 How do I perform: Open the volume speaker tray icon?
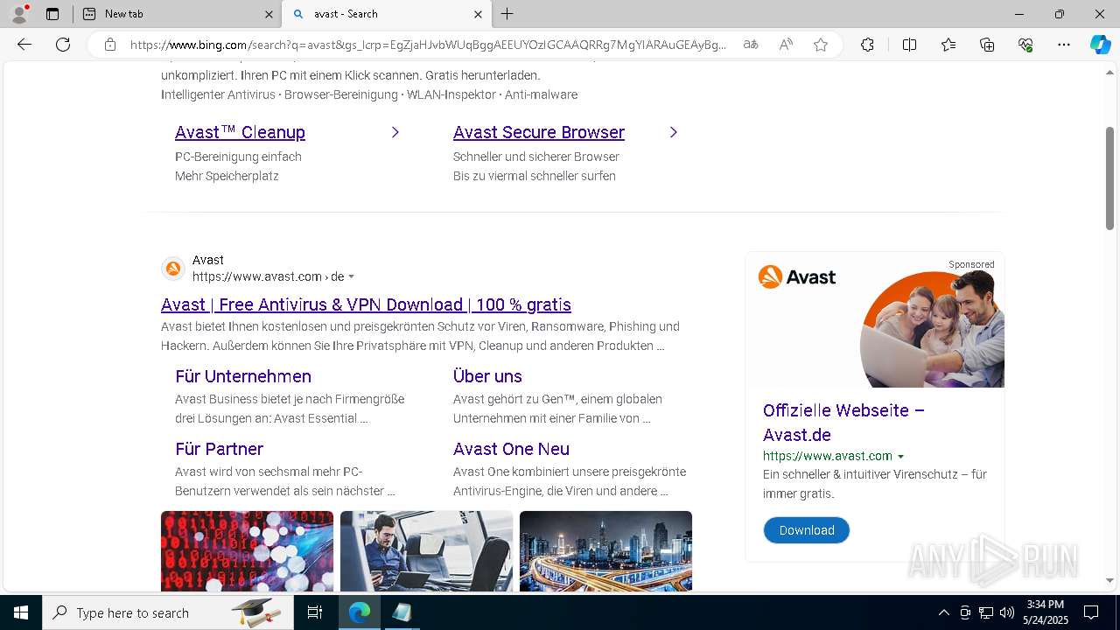tap(1007, 612)
